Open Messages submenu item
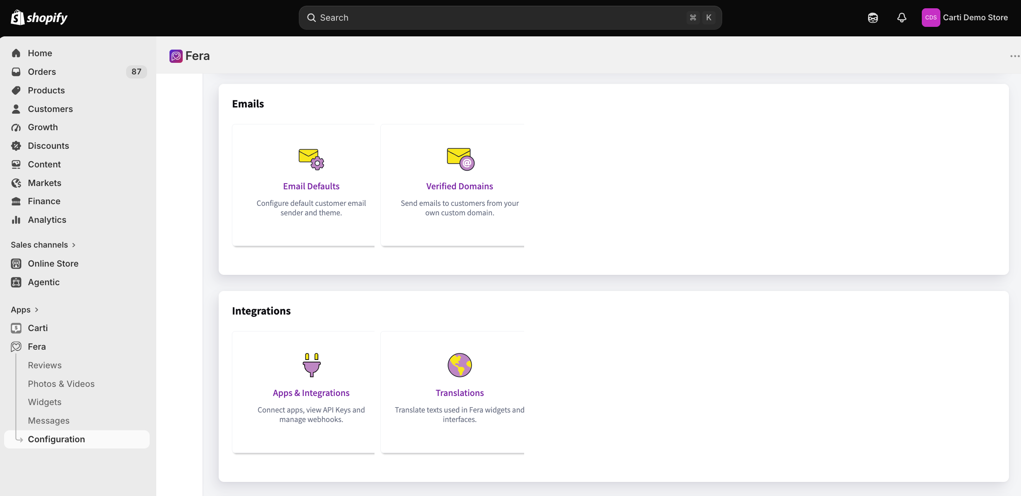Viewport: 1021px width, 496px height. click(49, 421)
